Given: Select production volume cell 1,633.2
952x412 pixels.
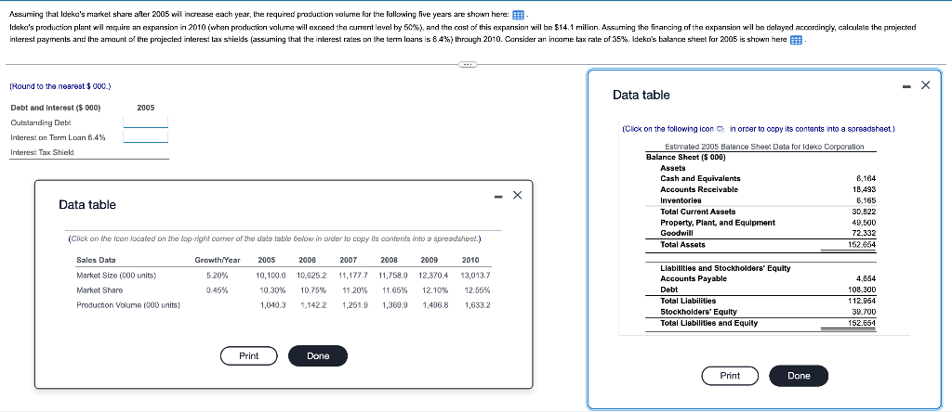Looking at the screenshot, I should point(478,305).
